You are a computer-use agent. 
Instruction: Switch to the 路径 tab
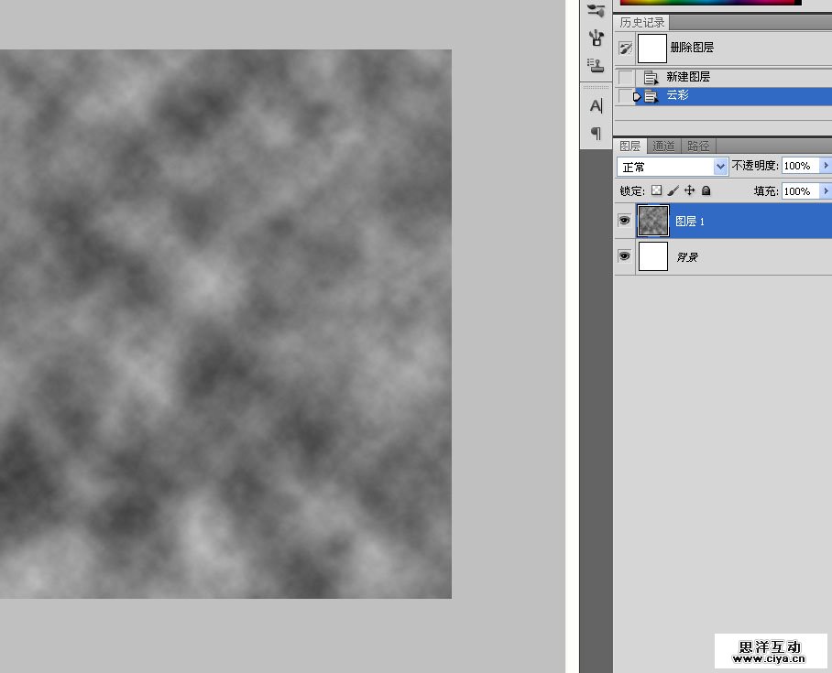tap(698, 146)
